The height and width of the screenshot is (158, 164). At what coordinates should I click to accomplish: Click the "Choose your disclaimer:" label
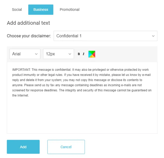tap(29, 36)
